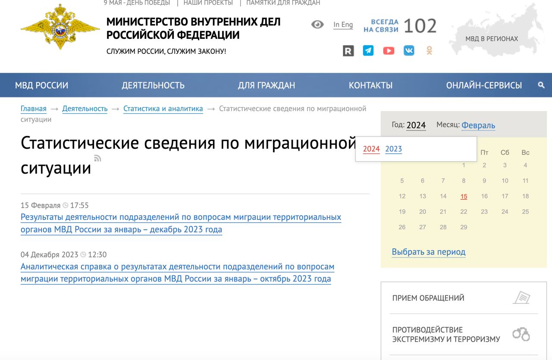The image size is (552, 360).
Task: Open the ДЛЯ ГРАЖДАН menu item
Action: point(267,85)
